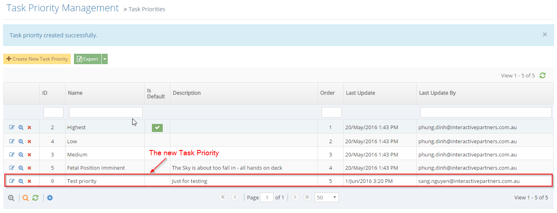Edit the Fetal Position Imminent row
The height and width of the screenshot is (213, 557).
[12, 168]
